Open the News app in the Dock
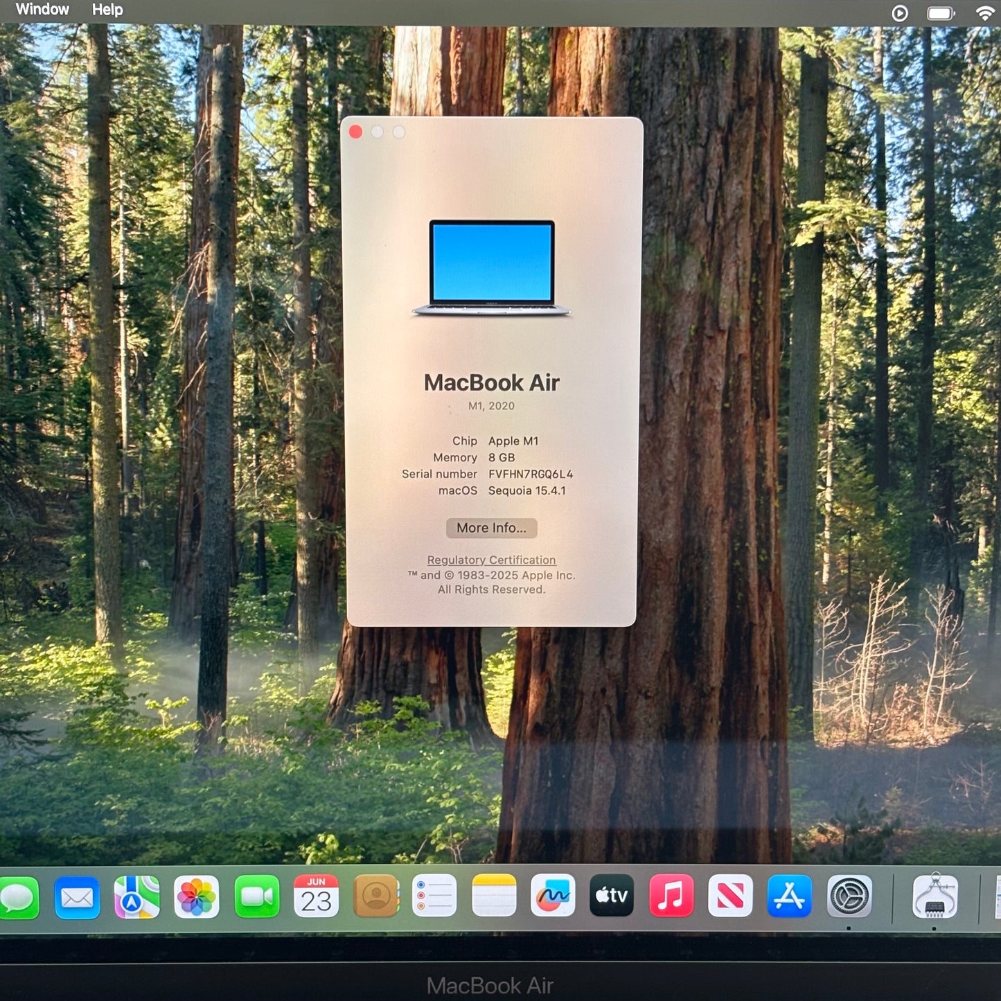Screen dimensions: 1001x1001 (x=730, y=896)
